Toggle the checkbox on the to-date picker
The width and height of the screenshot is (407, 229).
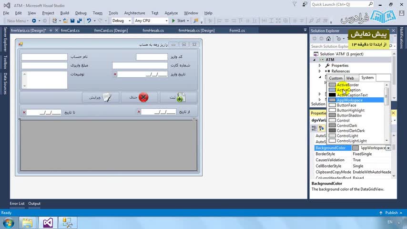pyautogui.click(x=24, y=112)
